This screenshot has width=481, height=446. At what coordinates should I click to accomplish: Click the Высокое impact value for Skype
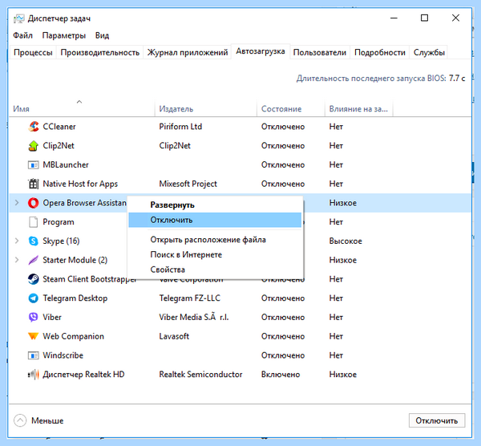click(346, 241)
